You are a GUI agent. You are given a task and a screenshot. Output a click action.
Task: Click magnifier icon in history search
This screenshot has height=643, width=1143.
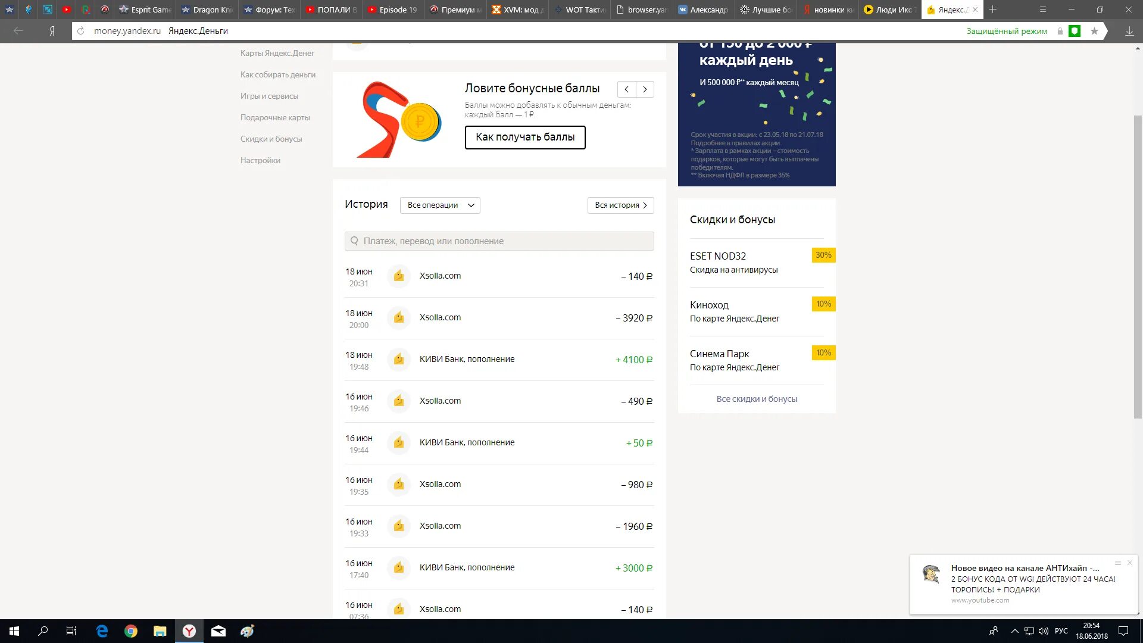click(354, 241)
